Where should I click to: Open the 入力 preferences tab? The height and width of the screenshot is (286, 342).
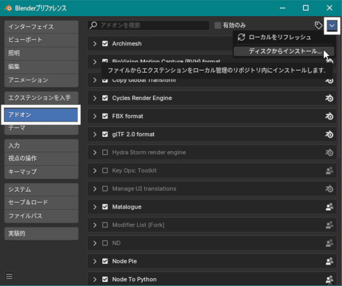point(41,146)
